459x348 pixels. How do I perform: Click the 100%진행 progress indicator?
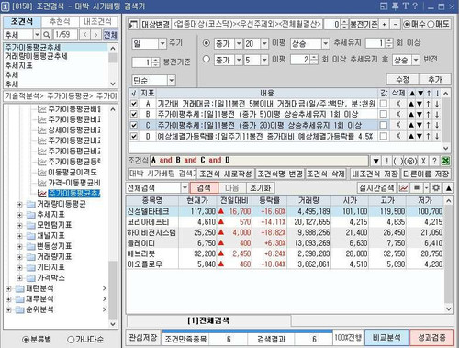click(x=348, y=338)
